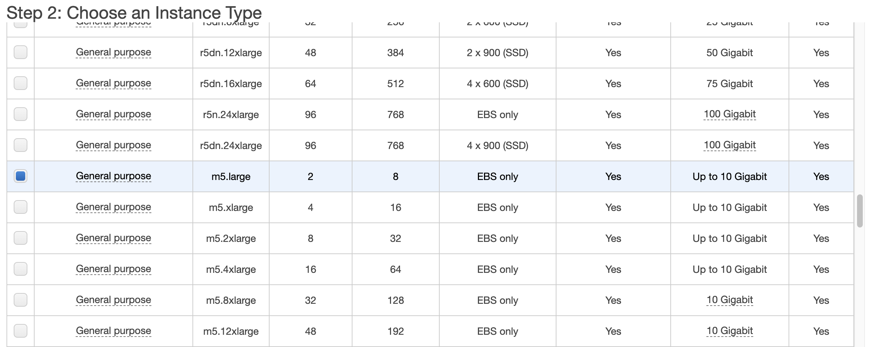Click General purpose link for m5.12xlarge

(113, 331)
